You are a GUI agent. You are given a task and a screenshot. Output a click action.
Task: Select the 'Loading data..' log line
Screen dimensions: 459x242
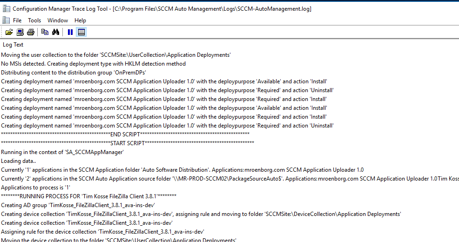point(19,161)
